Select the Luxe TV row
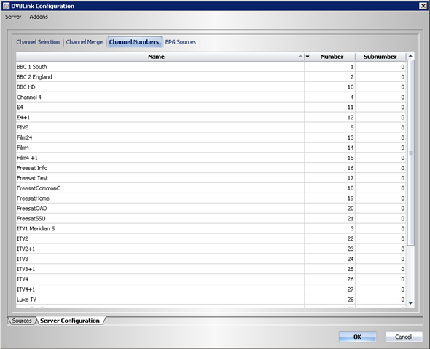Image resolution: width=430 pixels, height=349 pixels. pos(211,300)
